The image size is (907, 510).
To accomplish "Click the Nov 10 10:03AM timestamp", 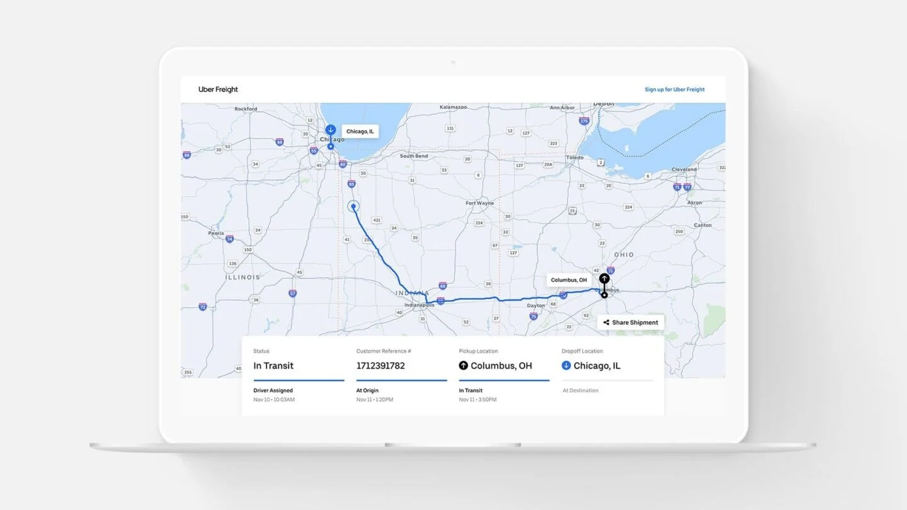I will [274, 400].
